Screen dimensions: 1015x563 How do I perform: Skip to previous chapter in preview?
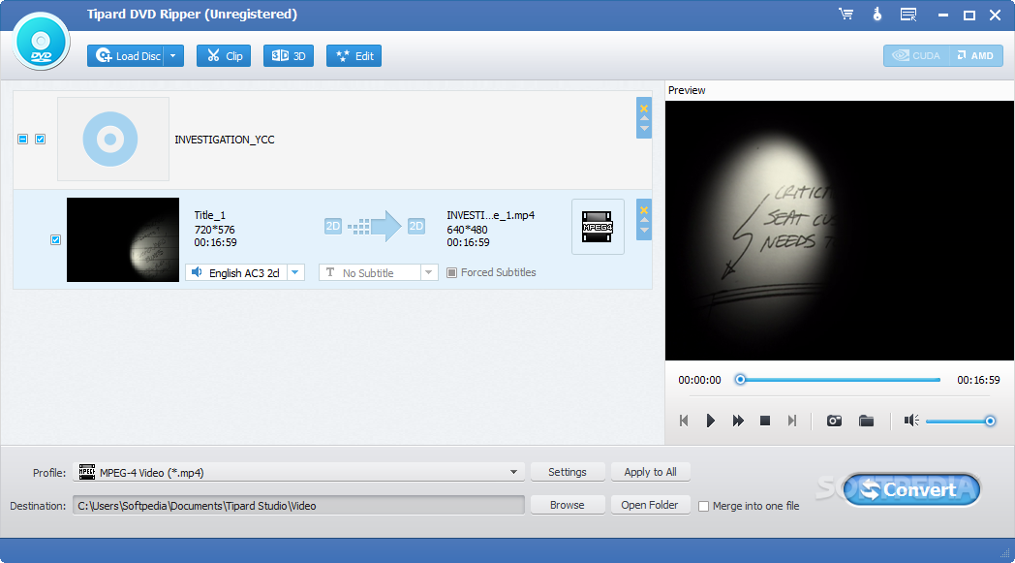click(x=684, y=421)
